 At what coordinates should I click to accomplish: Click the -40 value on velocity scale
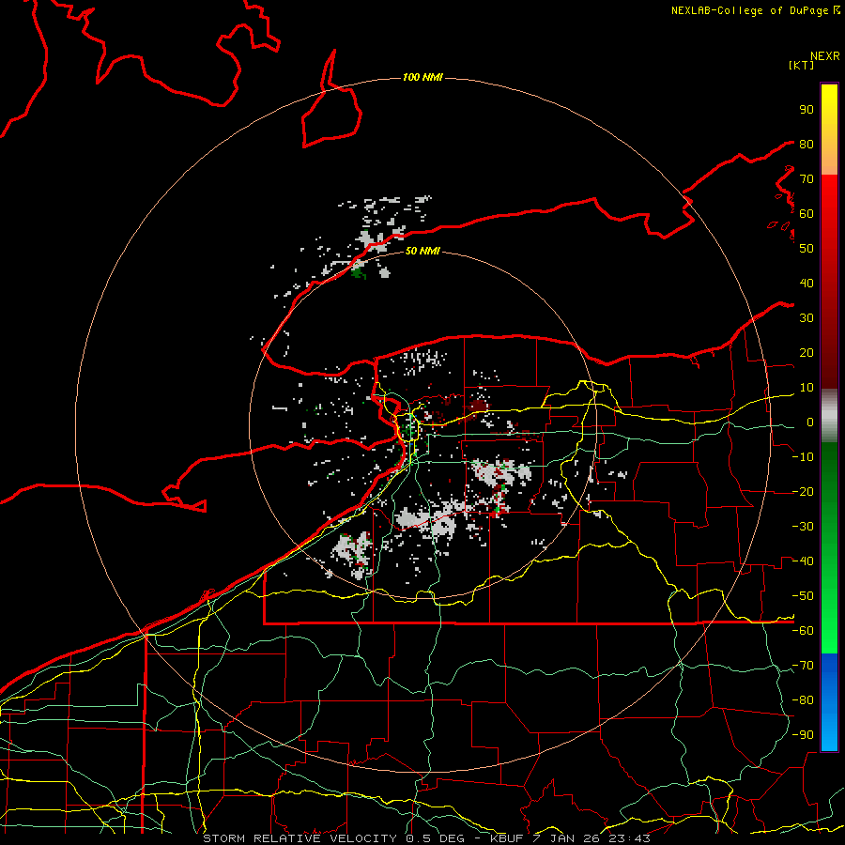803,561
